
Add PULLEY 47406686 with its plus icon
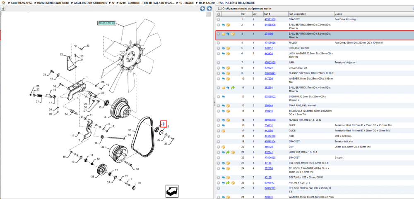click(218, 42)
